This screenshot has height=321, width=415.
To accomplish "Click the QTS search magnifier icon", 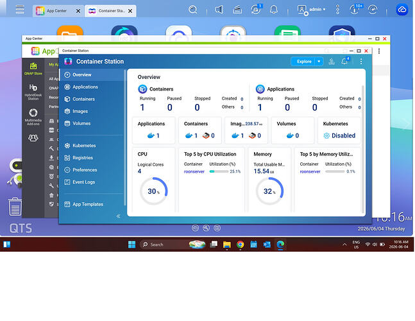I will pyautogui.click(x=193, y=10).
